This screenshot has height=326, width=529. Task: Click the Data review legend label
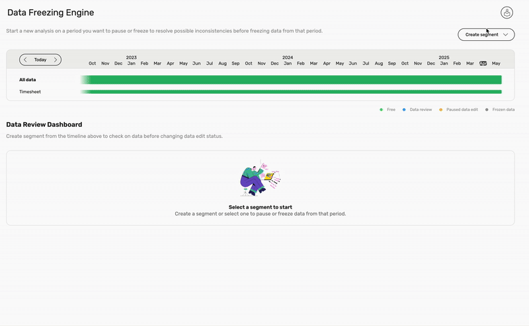coord(421,110)
